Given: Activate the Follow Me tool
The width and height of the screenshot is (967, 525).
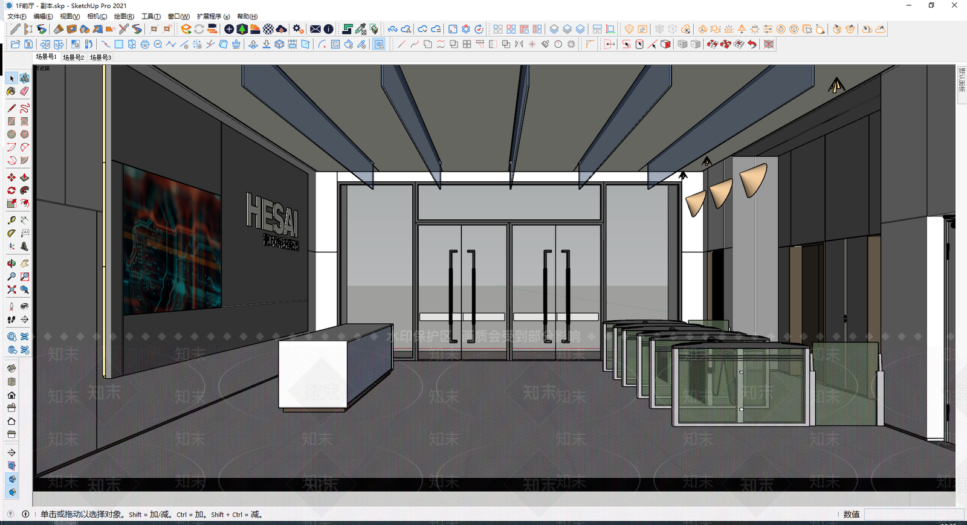Looking at the screenshot, I should coord(24,191).
